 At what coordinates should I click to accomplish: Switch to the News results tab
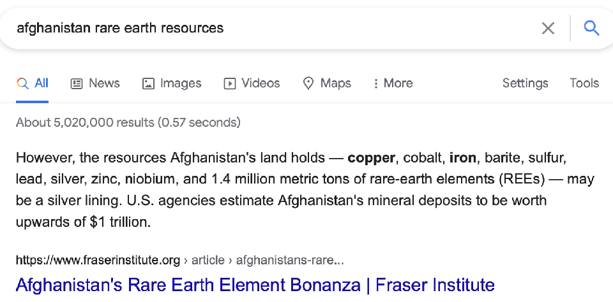point(103,83)
